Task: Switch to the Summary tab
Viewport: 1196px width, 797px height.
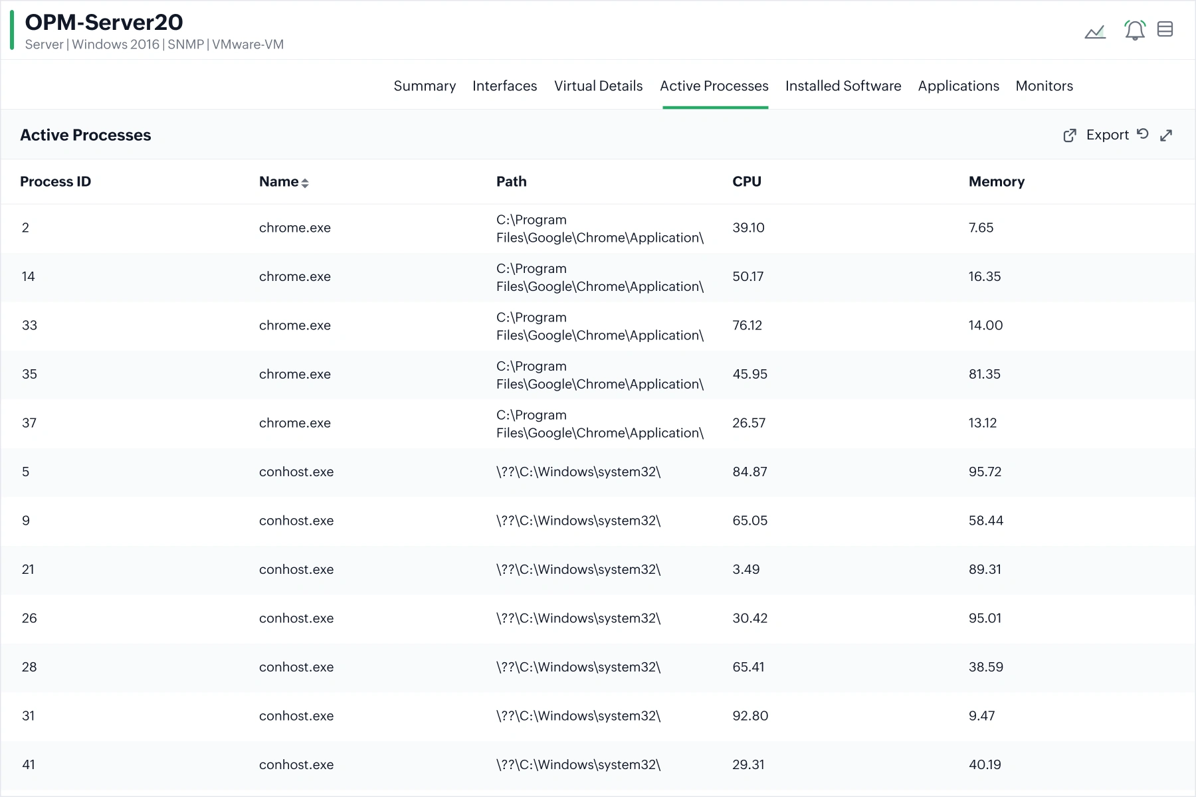Action: click(425, 86)
